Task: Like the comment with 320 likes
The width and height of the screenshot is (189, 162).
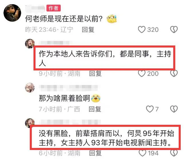Action: pos(141,29)
